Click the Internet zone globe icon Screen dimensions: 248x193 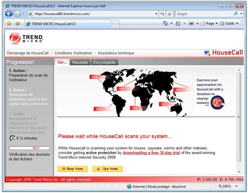[x=129, y=186]
